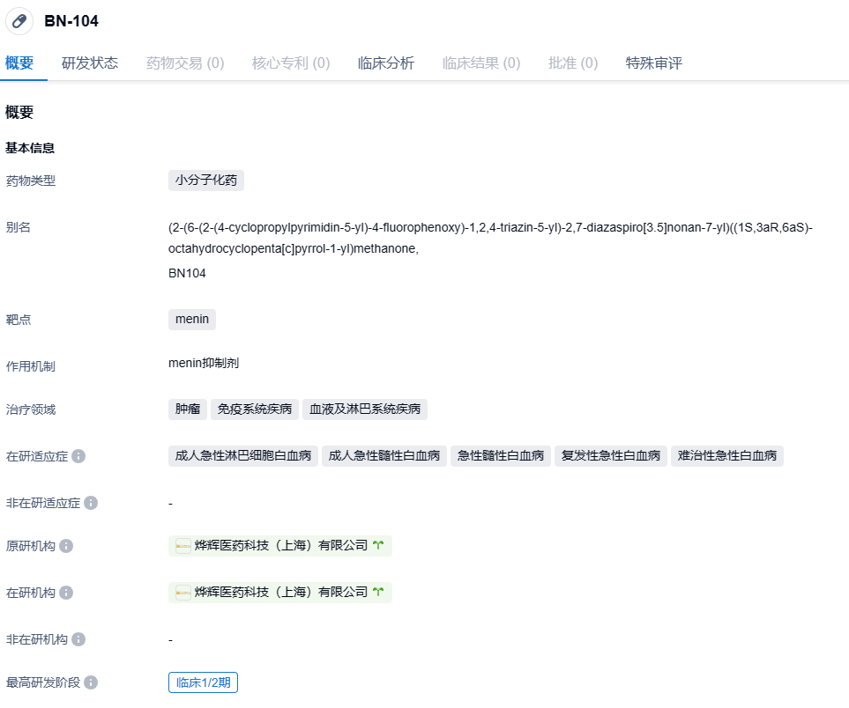Click info icon beside 原研机构 label
Viewport: 849px width, 708px height.
[66, 546]
